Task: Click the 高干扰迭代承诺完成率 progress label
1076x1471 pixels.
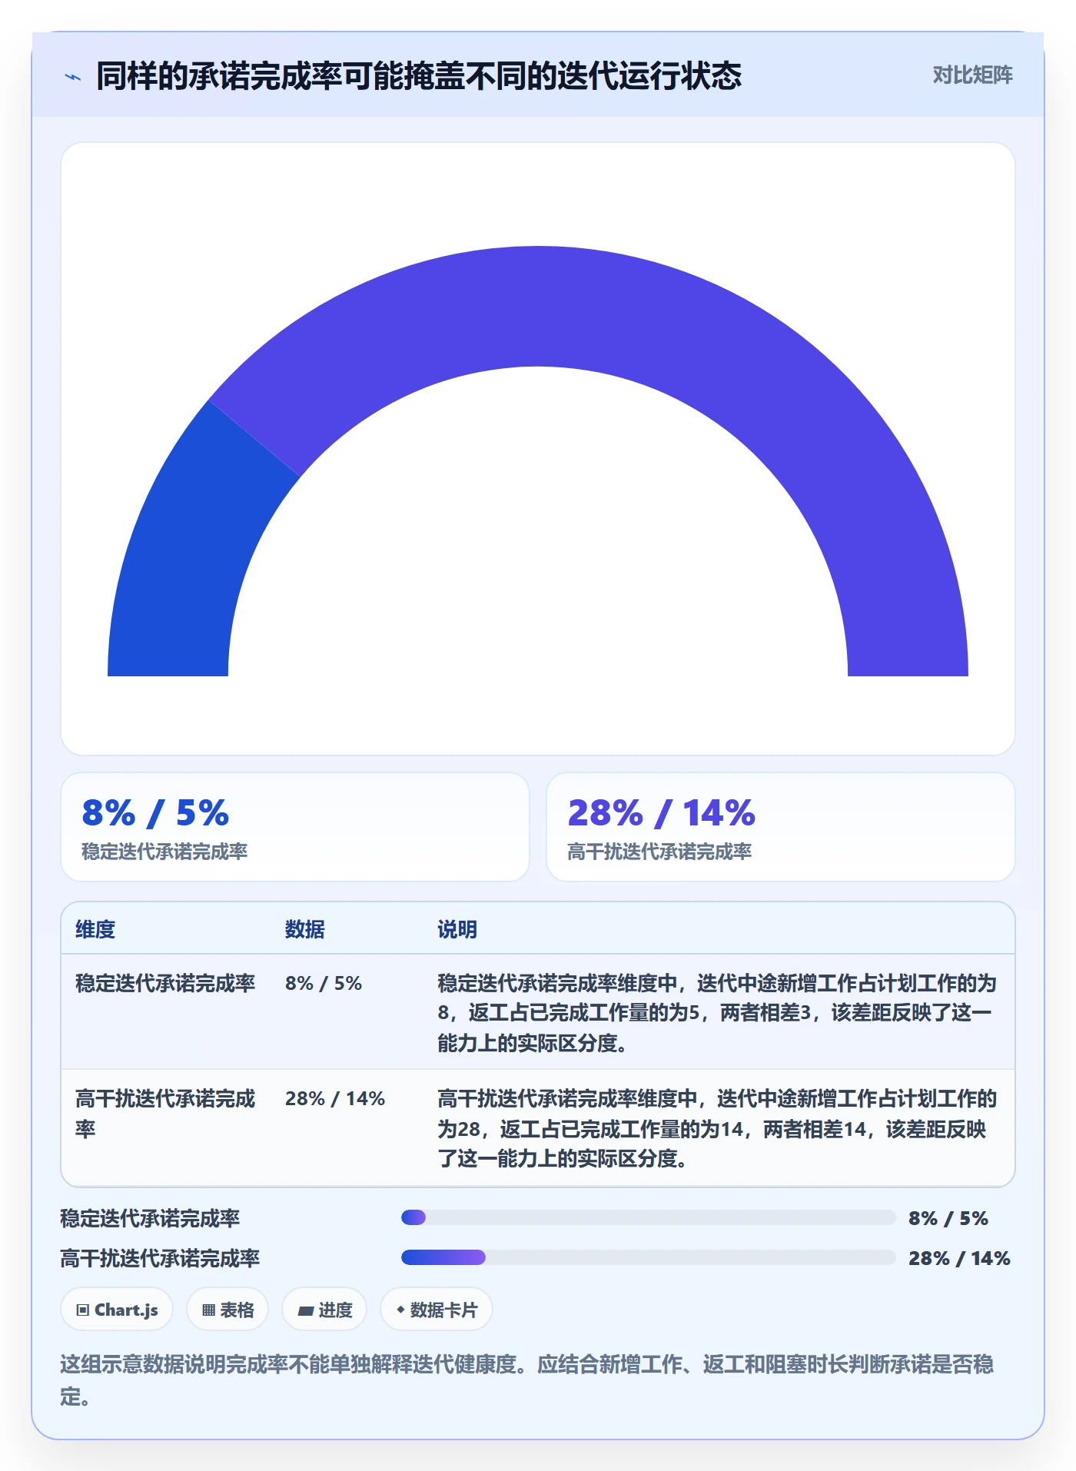Action: pyautogui.click(x=161, y=1257)
